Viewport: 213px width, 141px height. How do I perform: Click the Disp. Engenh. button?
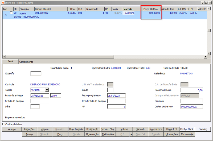tap(76, 129)
